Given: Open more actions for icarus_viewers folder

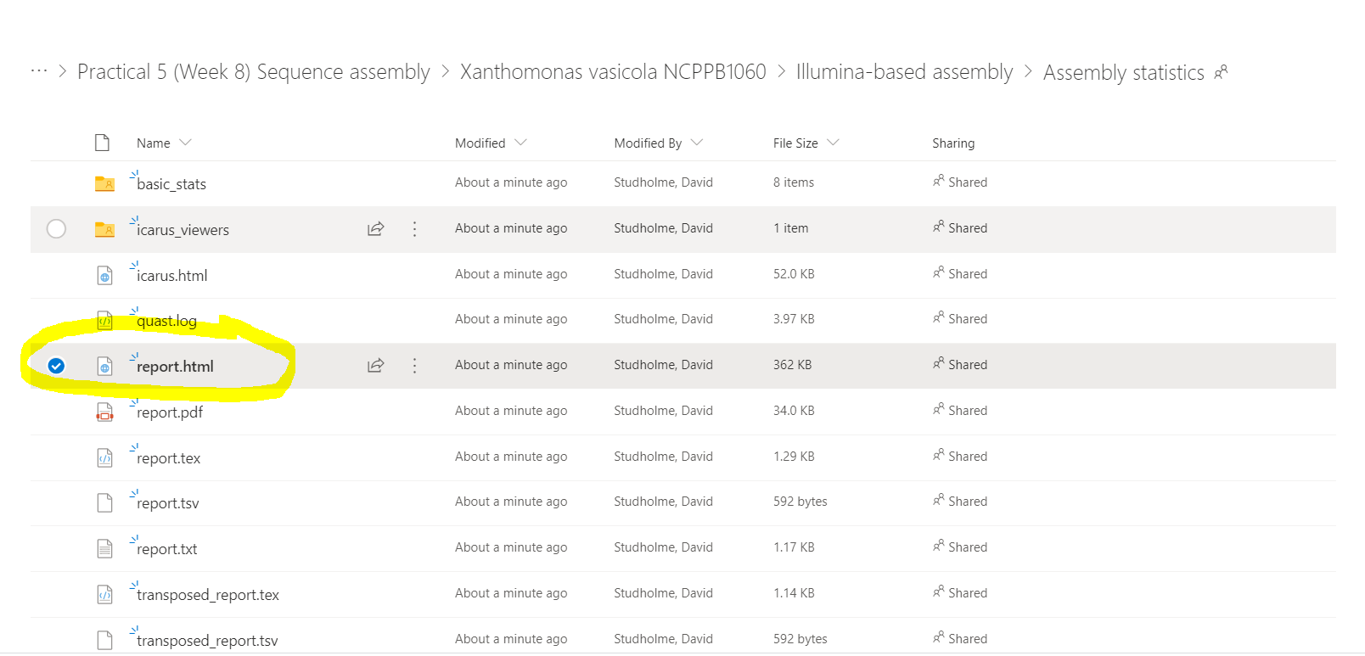Looking at the screenshot, I should coord(414,228).
